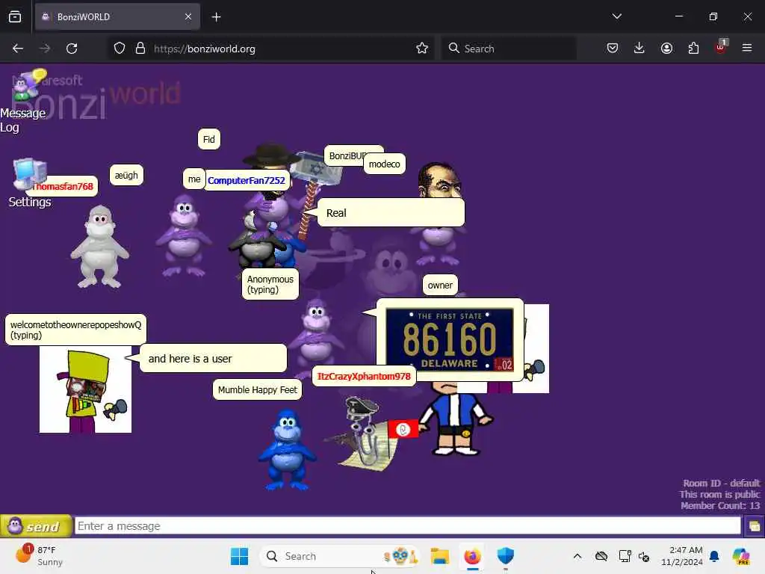Open the Windows Security shield app in taskbar
Viewport: 765px width, 574px height.
pos(506,556)
